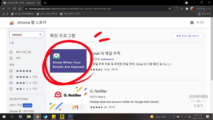Open KakaoTalk on the taskbar
This screenshot has height=120, width=213.
pos(62,117)
